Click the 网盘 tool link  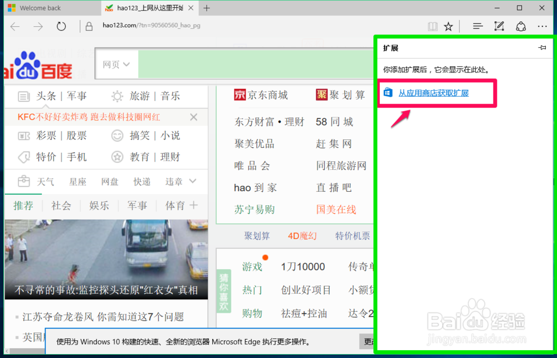(x=110, y=182)
